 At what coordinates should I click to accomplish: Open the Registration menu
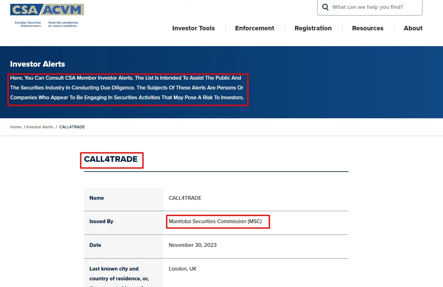pyautogui.click(x=313, y=28)
